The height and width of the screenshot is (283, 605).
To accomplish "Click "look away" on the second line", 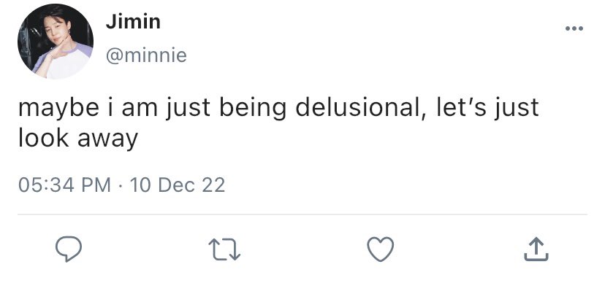I will (x=78, y=139).
